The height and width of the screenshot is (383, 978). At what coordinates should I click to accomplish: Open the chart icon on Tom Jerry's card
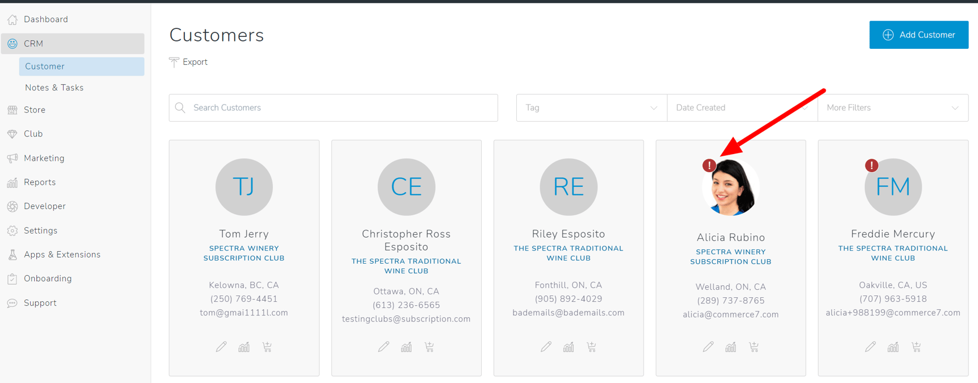(x=244, y=347)
